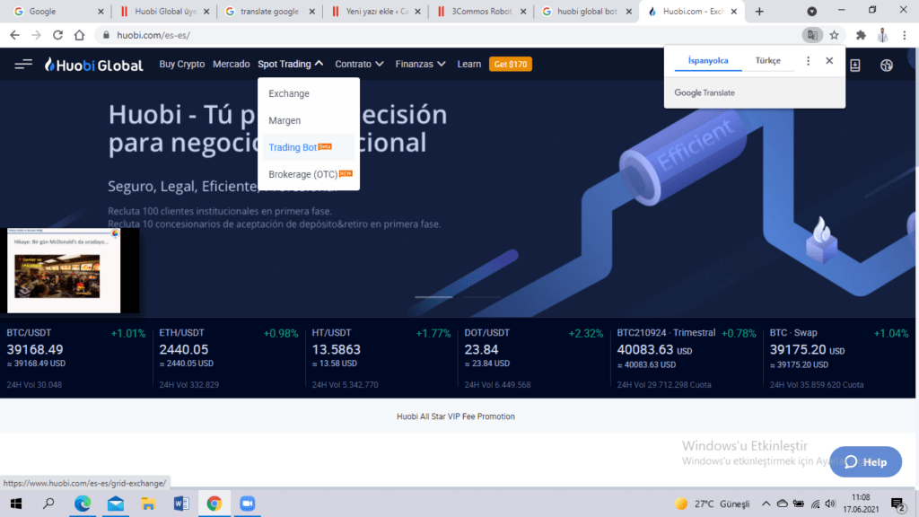Viewport: 919px width, 517px height.
Task: Open the ETH/USDT ticker card
Action: click(x=229, y=357)
